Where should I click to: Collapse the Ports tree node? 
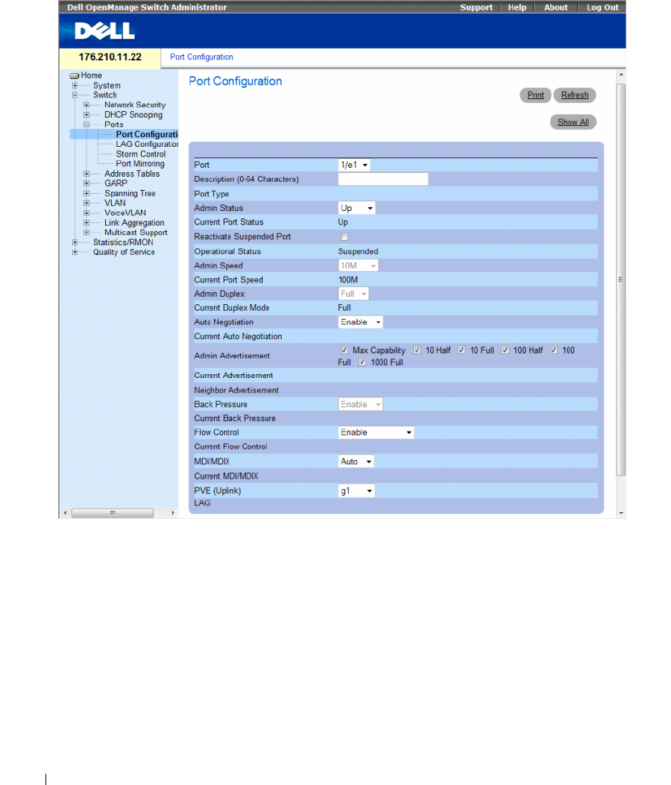point(86,124)
